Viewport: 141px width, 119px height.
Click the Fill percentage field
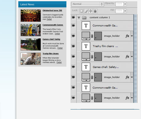[119, 11]
